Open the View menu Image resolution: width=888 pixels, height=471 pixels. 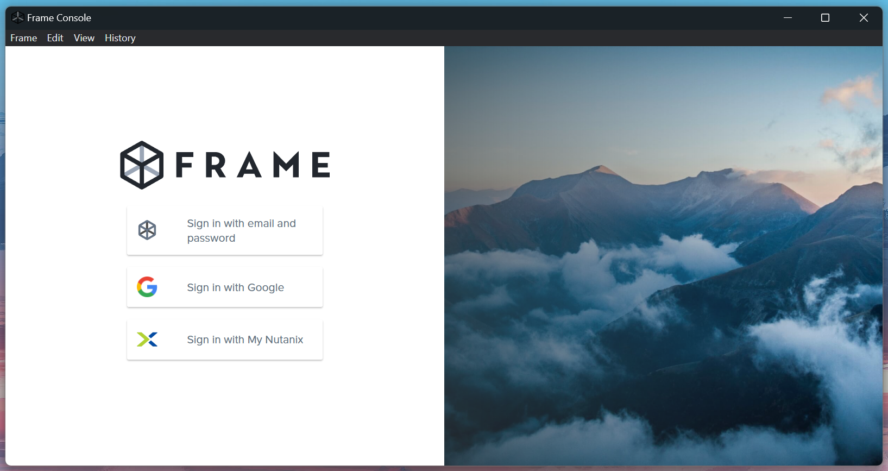click(x=84, y=38)
